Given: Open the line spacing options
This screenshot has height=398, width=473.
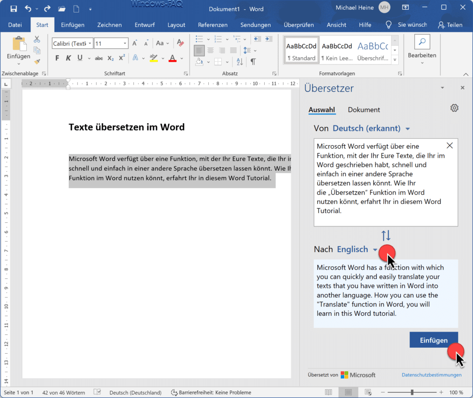Looking at the screenshot, I should coord(250,50).
